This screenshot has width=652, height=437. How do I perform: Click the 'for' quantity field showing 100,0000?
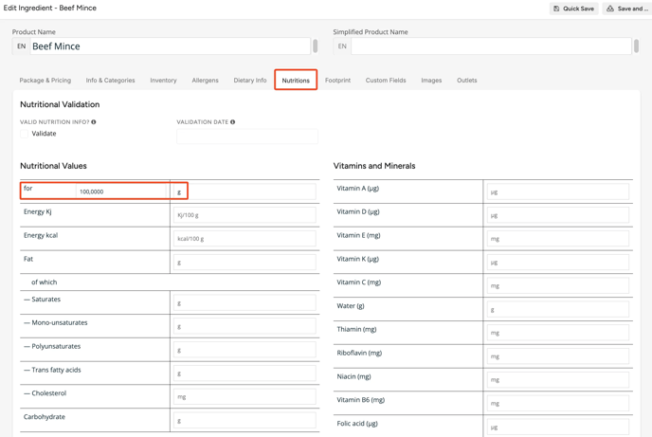pos(121,191)
